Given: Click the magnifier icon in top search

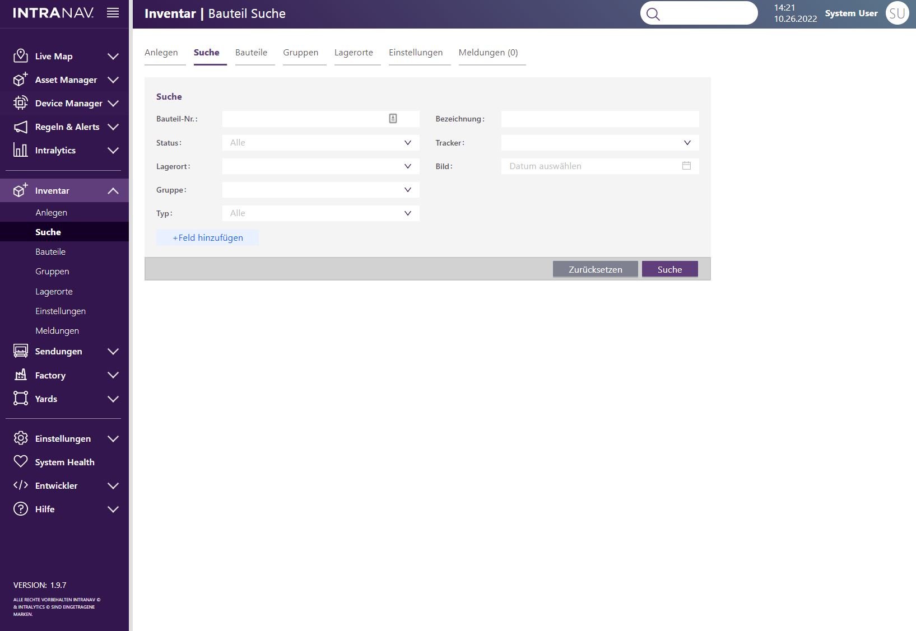Looking at the screenshot, I should click(x=653, y=14).
